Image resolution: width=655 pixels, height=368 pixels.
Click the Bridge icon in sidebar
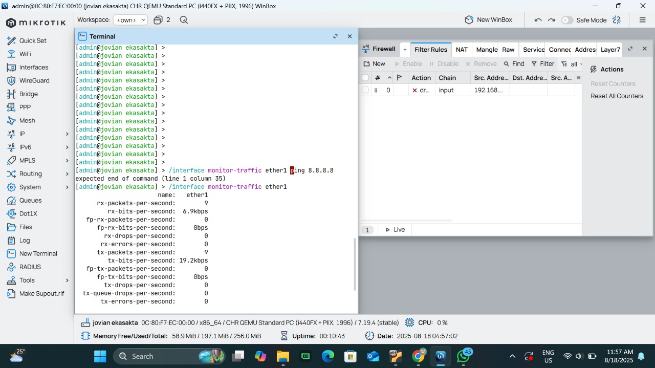pos(11,94)
